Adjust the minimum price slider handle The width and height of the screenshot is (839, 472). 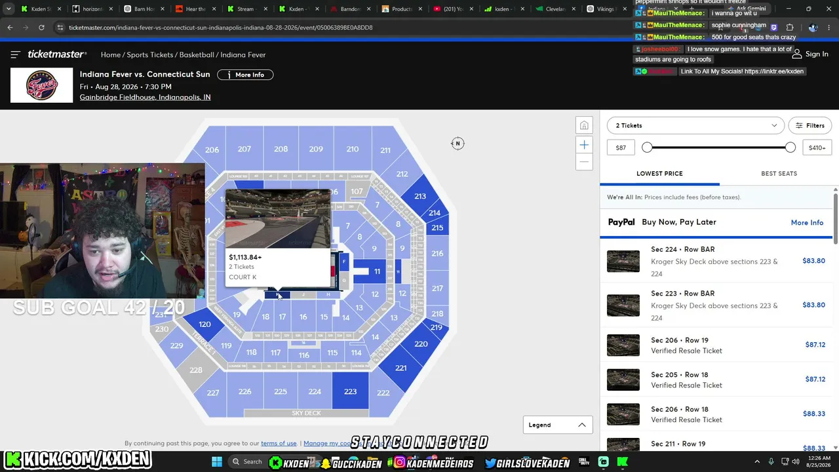(x=647, y=147)
